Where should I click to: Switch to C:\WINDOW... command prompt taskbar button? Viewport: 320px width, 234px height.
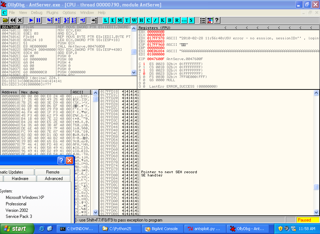77,229
